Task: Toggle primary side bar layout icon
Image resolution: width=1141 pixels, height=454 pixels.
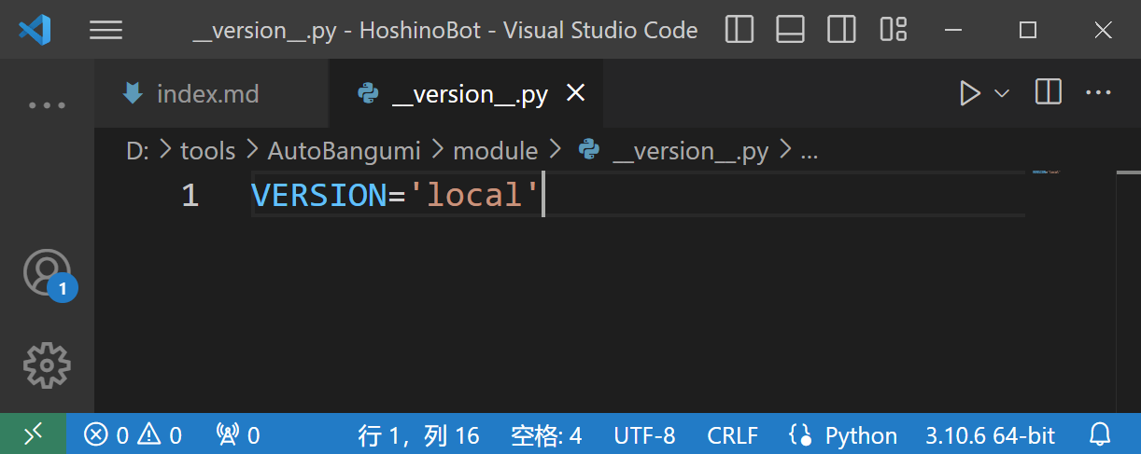Action: [740, 30]
